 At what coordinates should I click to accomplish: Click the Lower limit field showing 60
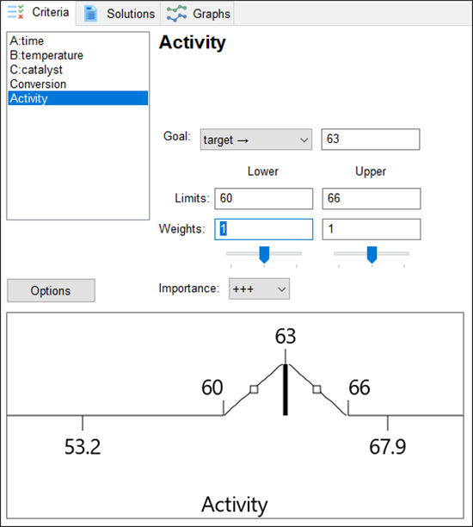pos(264,199)
